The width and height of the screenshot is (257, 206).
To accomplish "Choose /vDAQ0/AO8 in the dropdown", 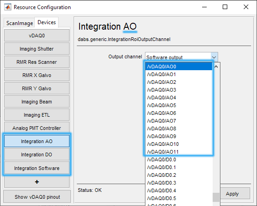I will coord(179,129).
